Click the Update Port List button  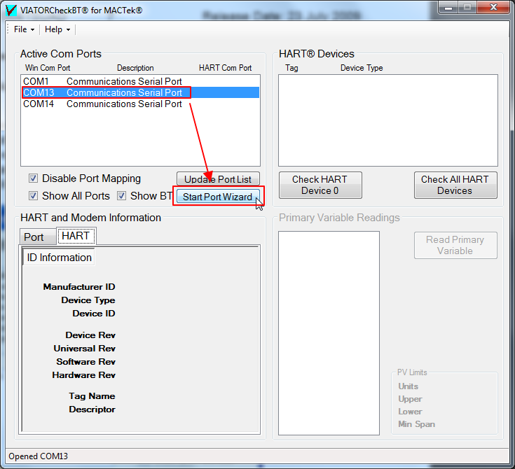pos(218,179)
